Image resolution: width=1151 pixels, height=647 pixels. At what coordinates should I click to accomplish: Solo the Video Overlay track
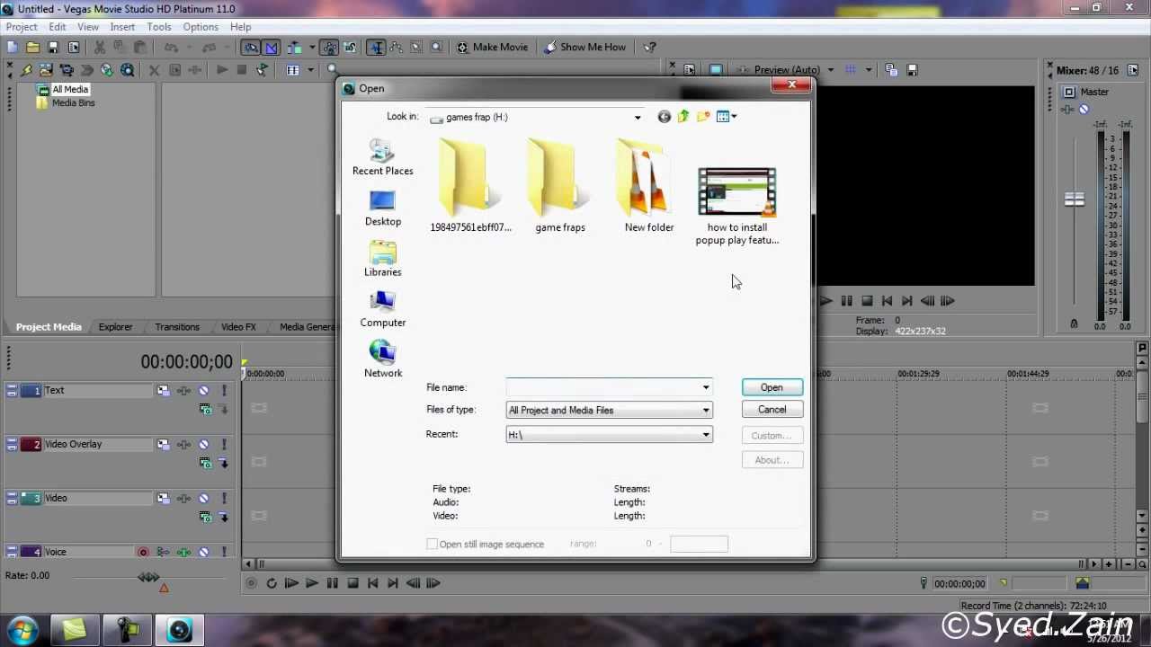point(224,445)
